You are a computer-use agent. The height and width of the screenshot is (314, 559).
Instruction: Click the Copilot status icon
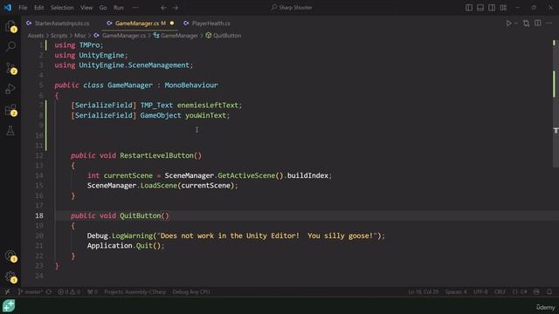click(x=536, y=292)
